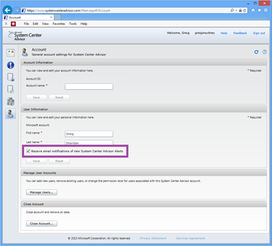This screenshot has width=272, height=246.
Task: Click the Help link in page header
Action: [224, 33]
